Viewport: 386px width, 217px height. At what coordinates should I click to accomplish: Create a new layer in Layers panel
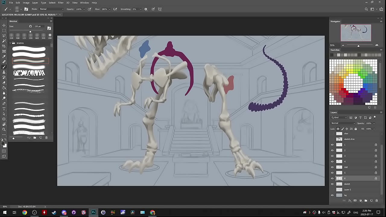click(x=371, y=201)
